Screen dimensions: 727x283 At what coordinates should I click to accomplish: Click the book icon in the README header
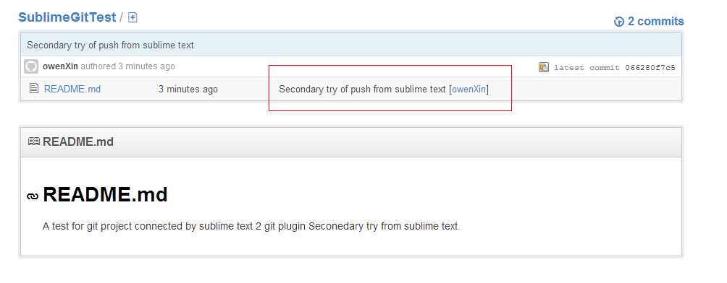click(x=34, y=141)
